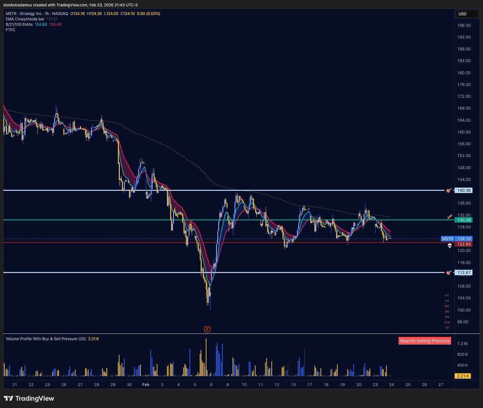Select the FTFC indicator legend
The image size is (483, 408).
click(10, 30)
